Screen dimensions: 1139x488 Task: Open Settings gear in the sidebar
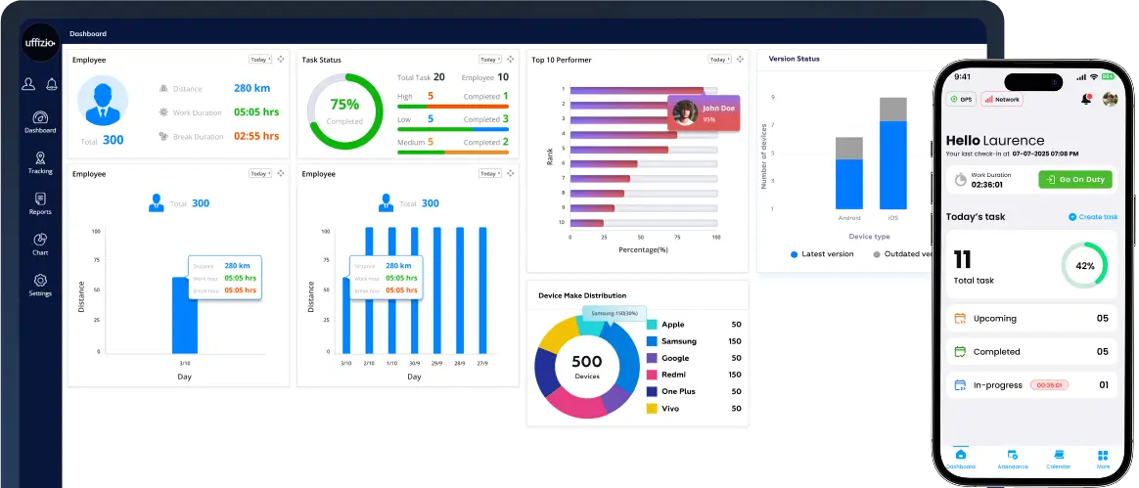tap(40, 285)
